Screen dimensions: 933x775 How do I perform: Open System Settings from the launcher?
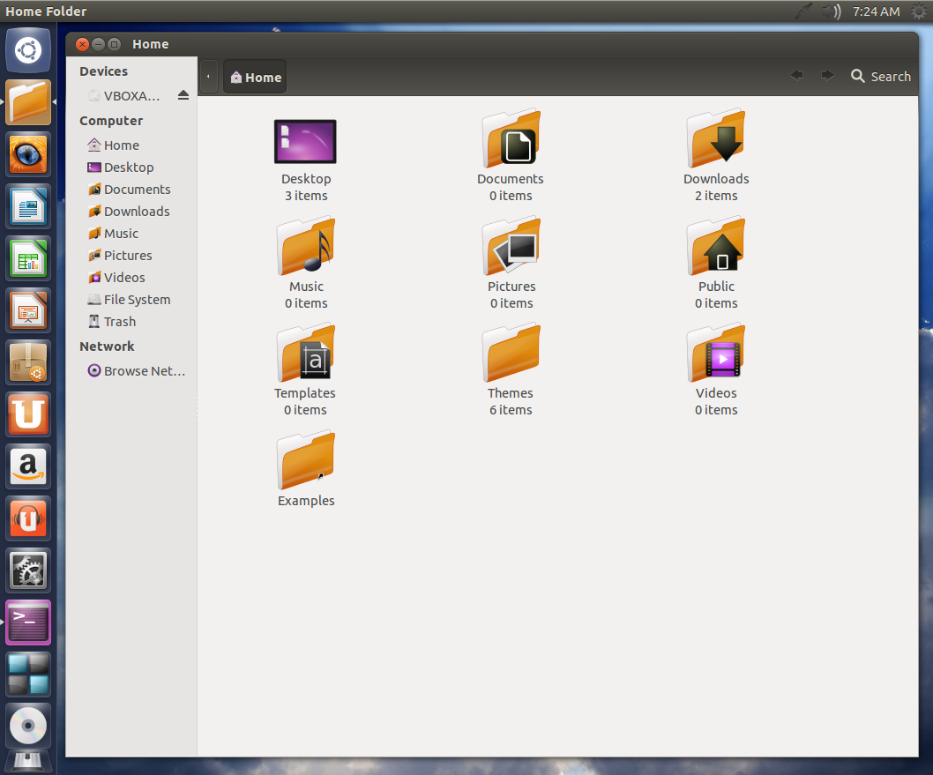(x=27, y=570)
